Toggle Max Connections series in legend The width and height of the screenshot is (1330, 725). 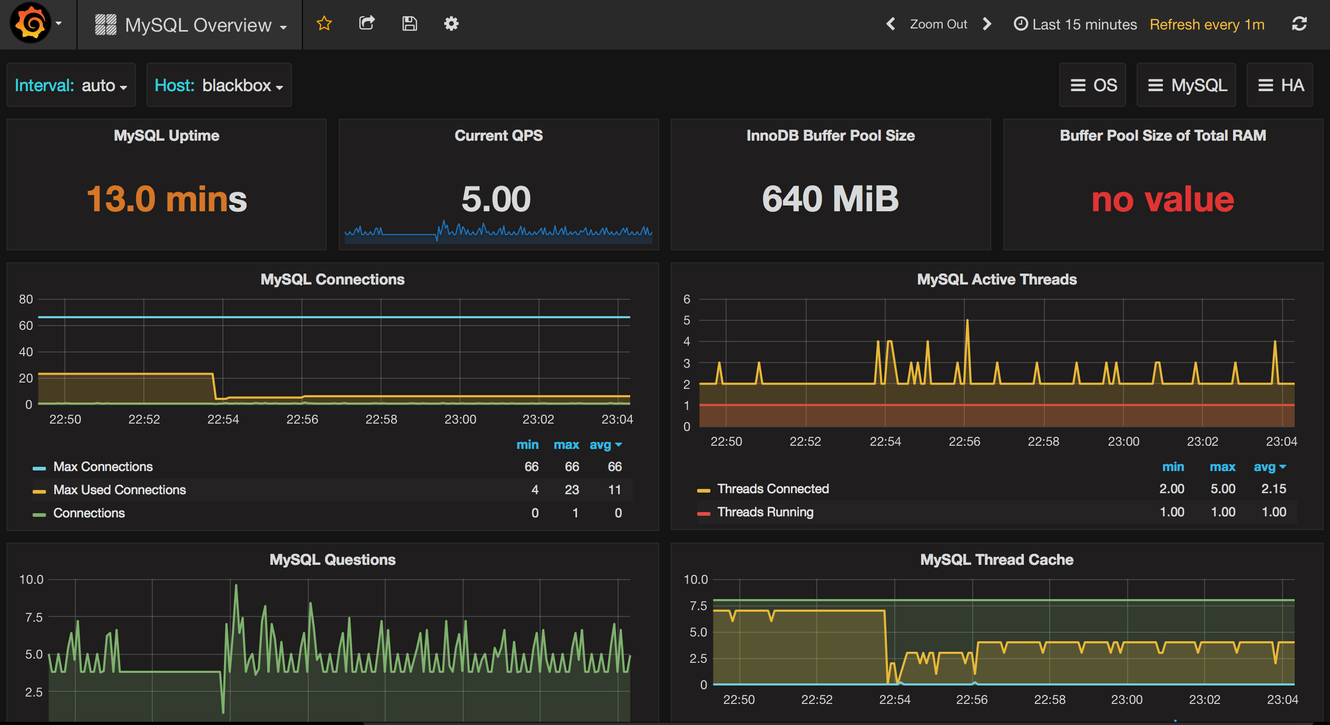coord(103,467)
